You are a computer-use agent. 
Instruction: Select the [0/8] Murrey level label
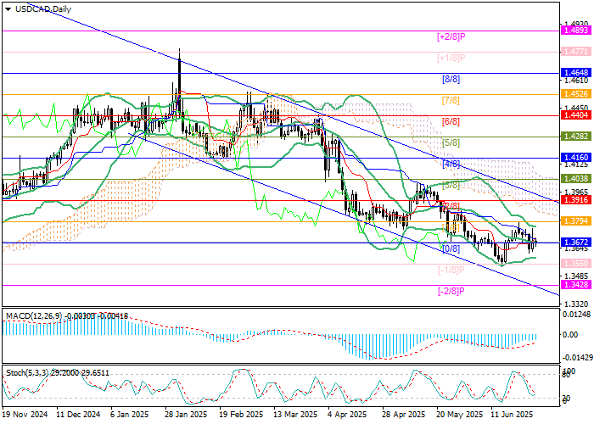[451, 249]
